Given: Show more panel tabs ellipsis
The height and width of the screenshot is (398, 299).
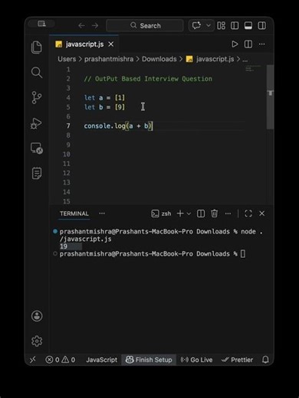Looking at the screenshot, I should click(x=102, y=214).
